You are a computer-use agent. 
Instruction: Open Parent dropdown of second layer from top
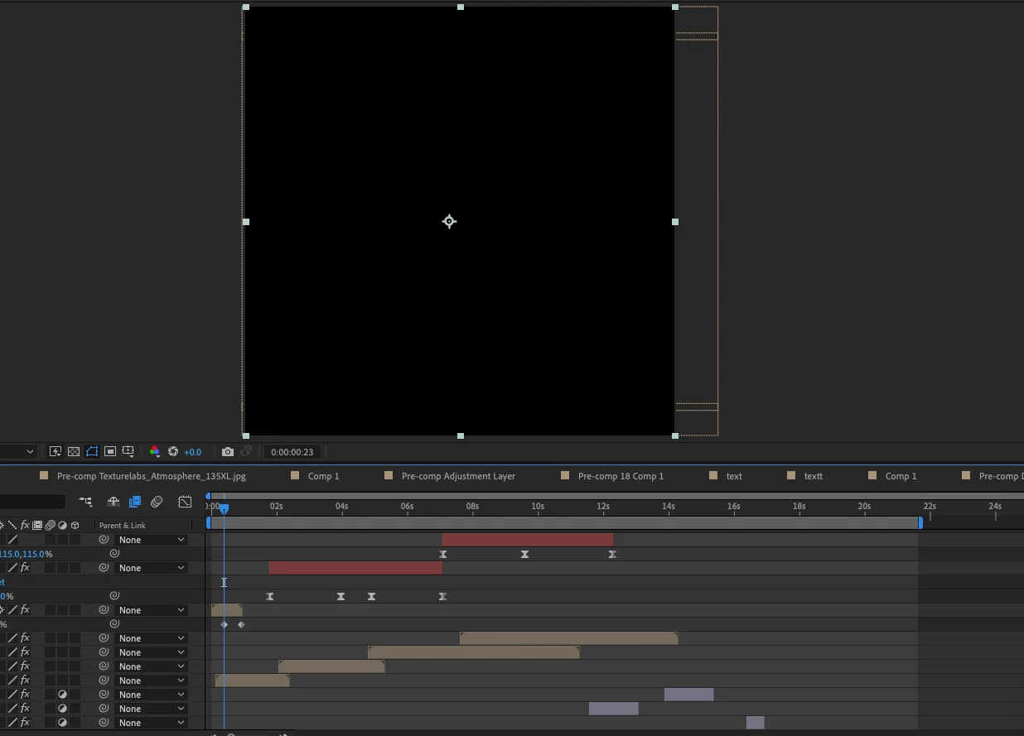click(152, 568)
